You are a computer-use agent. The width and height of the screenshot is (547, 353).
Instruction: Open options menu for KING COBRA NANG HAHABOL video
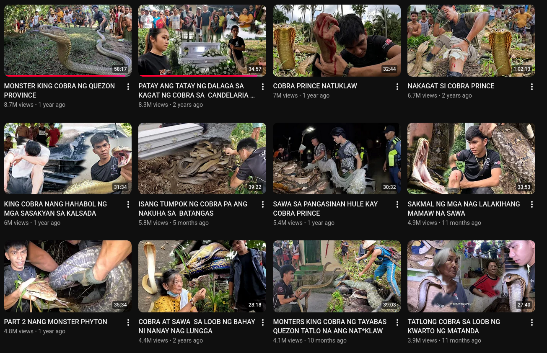pos(128,205)
